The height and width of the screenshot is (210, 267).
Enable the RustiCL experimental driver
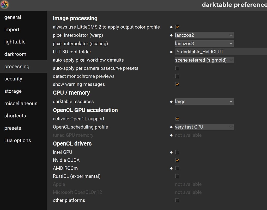pyautogui.click(x=177, y=176)
